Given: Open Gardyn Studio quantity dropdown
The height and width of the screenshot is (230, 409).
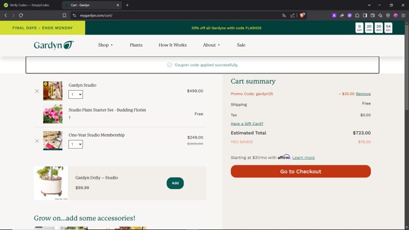Looking at the screenshot, I should point(75,95).
